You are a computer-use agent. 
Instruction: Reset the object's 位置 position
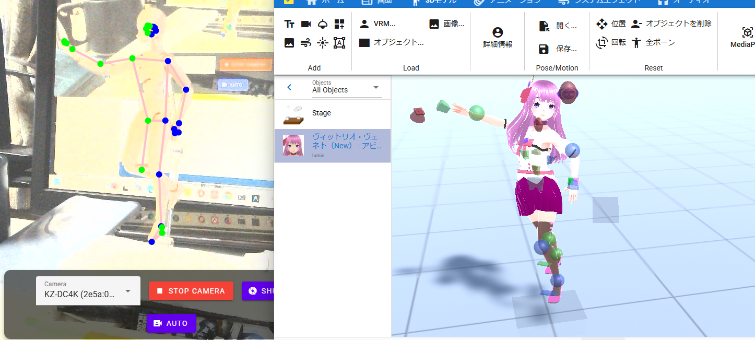tap(611, 24)
